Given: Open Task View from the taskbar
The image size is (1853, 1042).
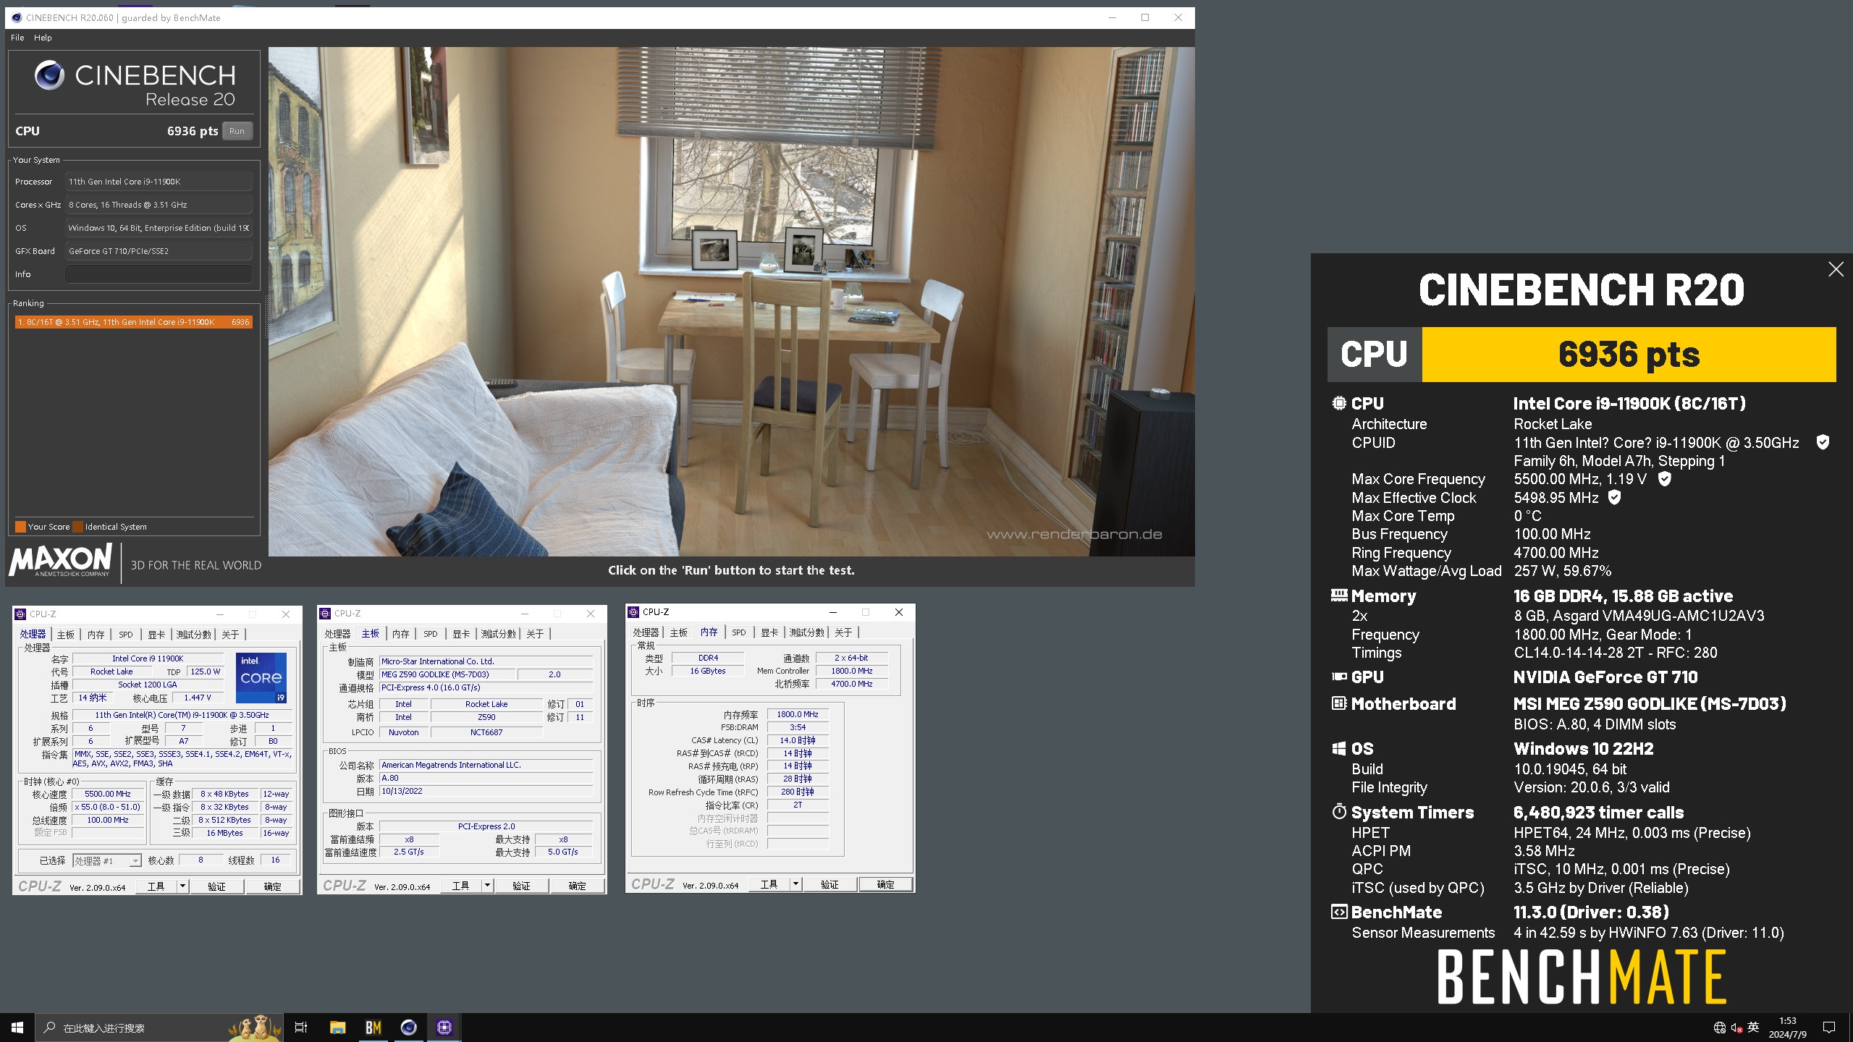Looking at the screenshot, I should point(301,1028).
